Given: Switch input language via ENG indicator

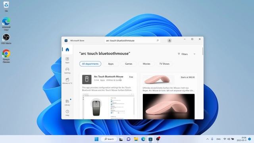Looking at the screenshot, I should (218, 139).
